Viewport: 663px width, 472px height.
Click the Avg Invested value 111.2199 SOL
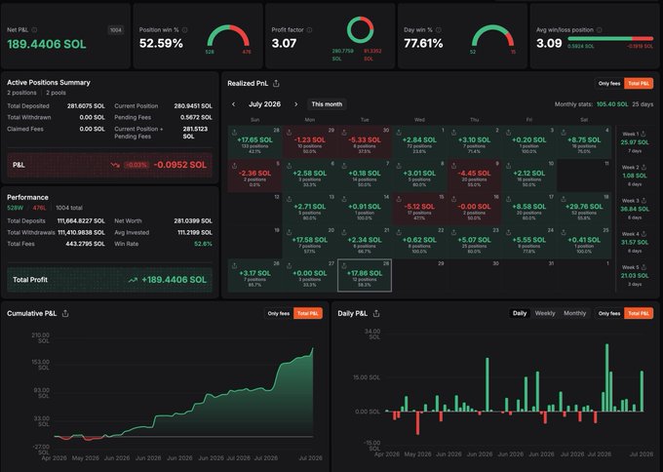coord(195,233)
